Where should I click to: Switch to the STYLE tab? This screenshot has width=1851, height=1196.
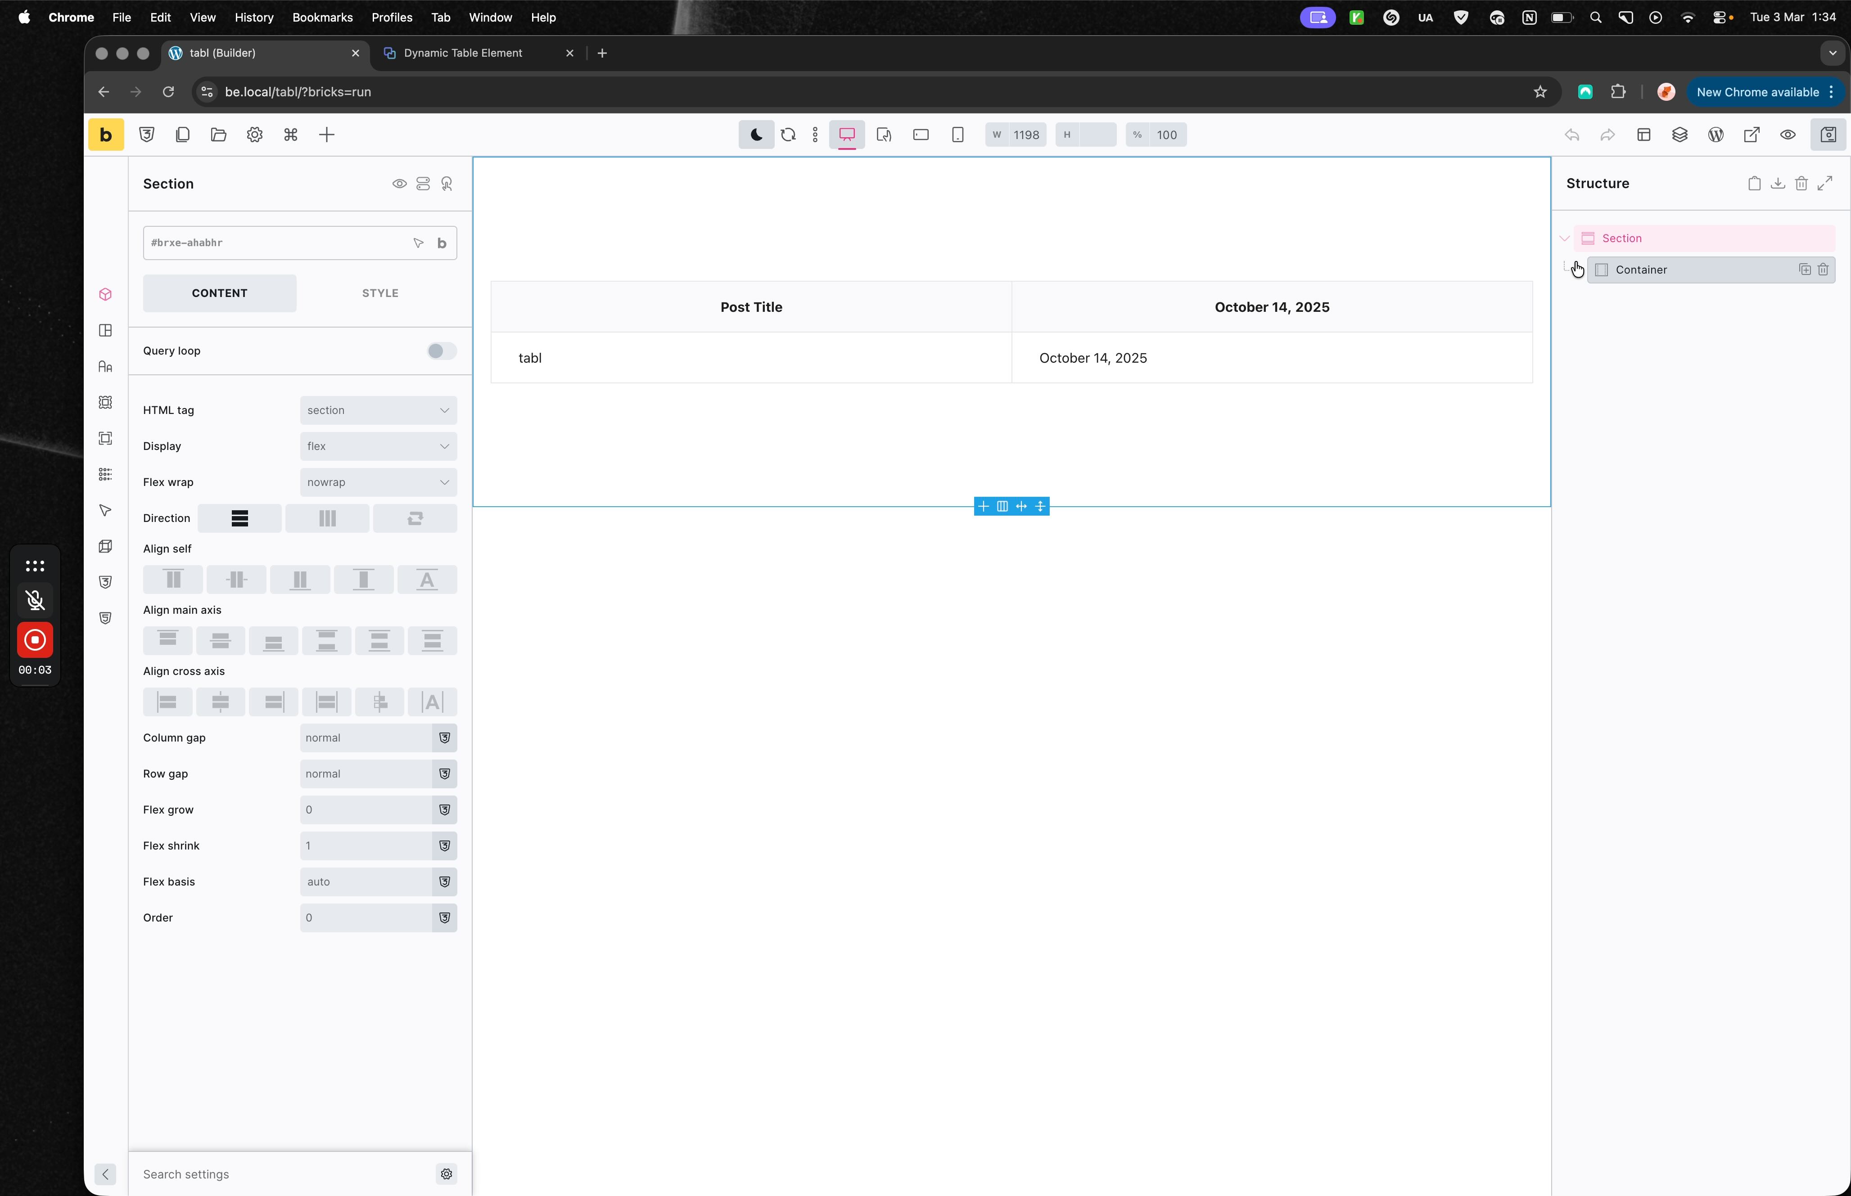point(380,293)
